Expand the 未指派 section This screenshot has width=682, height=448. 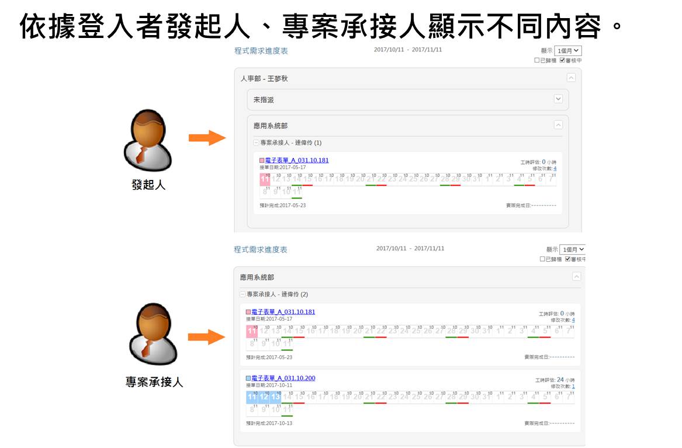coord(558,99)
